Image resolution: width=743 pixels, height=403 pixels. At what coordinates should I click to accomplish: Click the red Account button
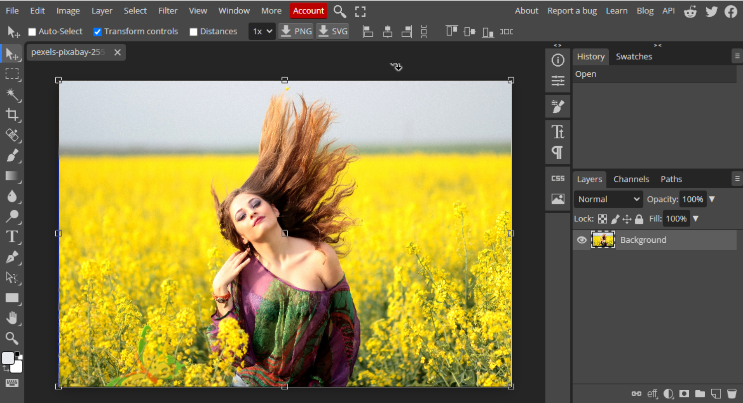tap(308, 11)
